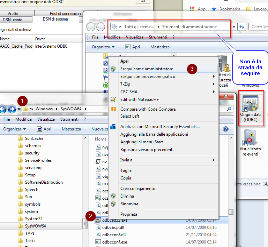Click Apri in the Strumenti di amministrazione toolbar
This screenshot has height=247, width=268.
coord(133,47)
